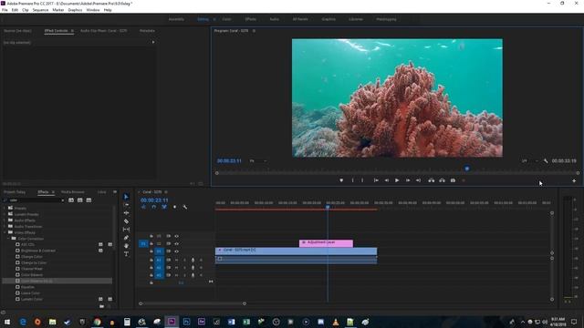Open the Fit zoom level dropdown
Image resolution: width=584 pixels, height=328 pixels.
click(257, 161)
